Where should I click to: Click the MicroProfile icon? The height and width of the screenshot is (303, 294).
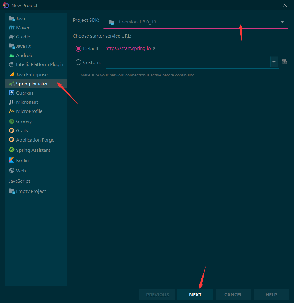12,111
